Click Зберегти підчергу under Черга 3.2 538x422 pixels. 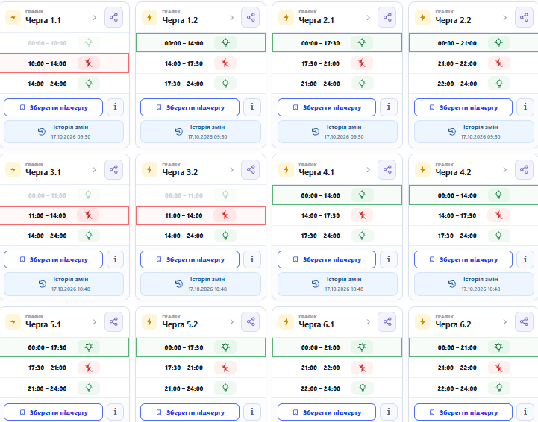click(x=190, y=259)
